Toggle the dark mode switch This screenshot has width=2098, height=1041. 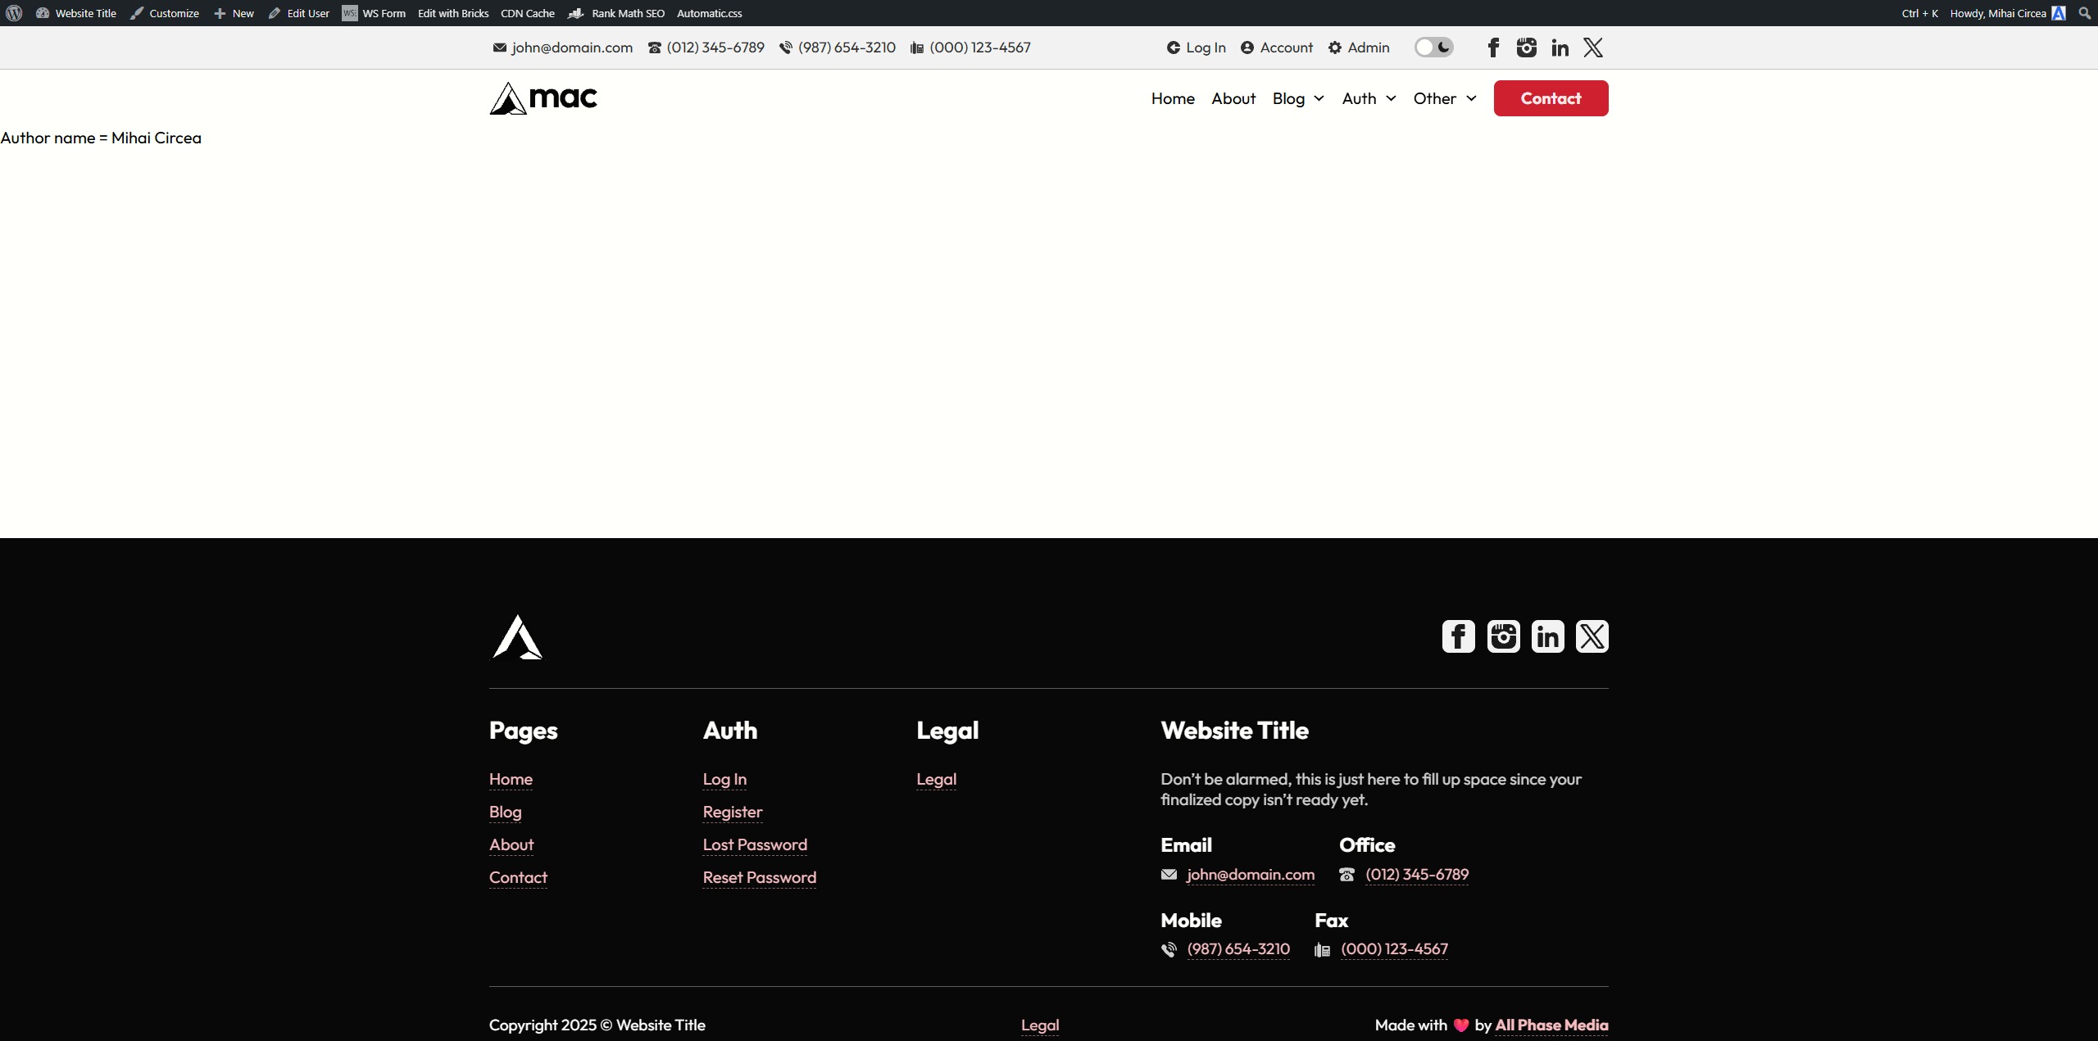[1433, 48]
